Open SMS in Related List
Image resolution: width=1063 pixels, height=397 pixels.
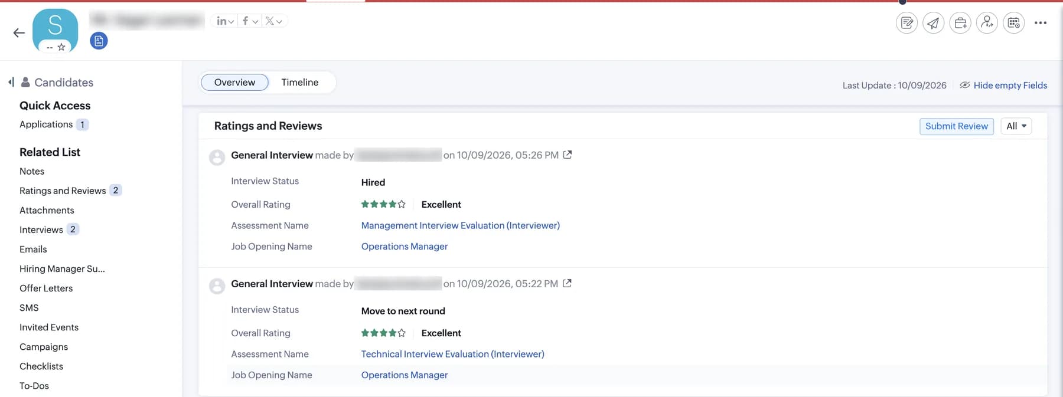coord(29,308)
